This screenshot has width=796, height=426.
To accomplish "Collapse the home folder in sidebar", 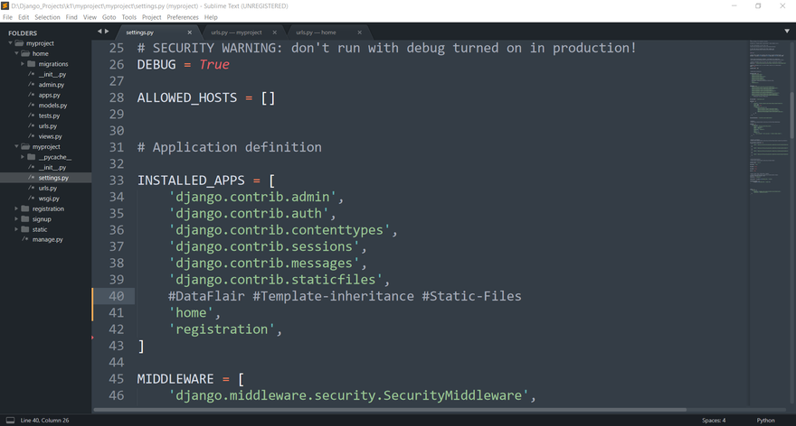I will click(16, 54).
